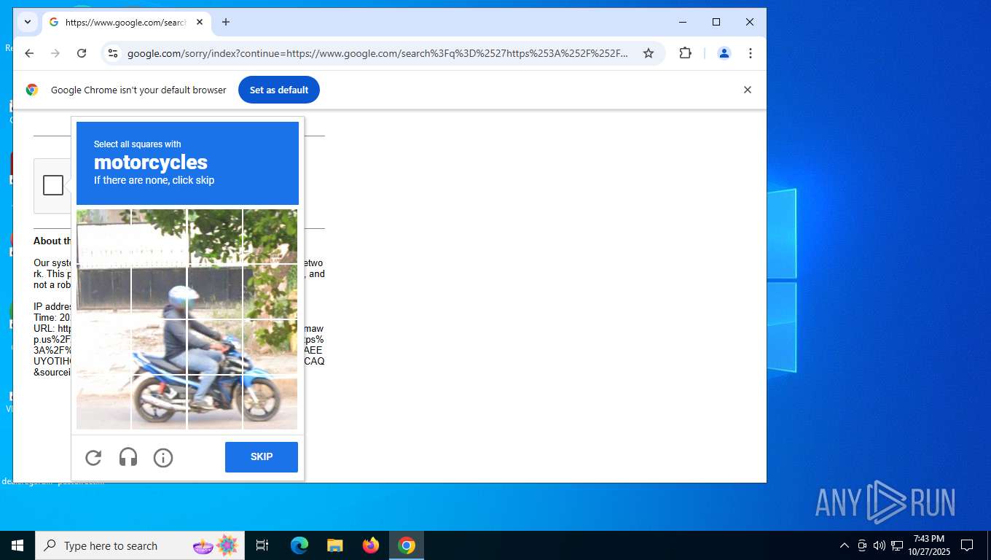
Task: Open the notification center icon
Action: (967, 545)
